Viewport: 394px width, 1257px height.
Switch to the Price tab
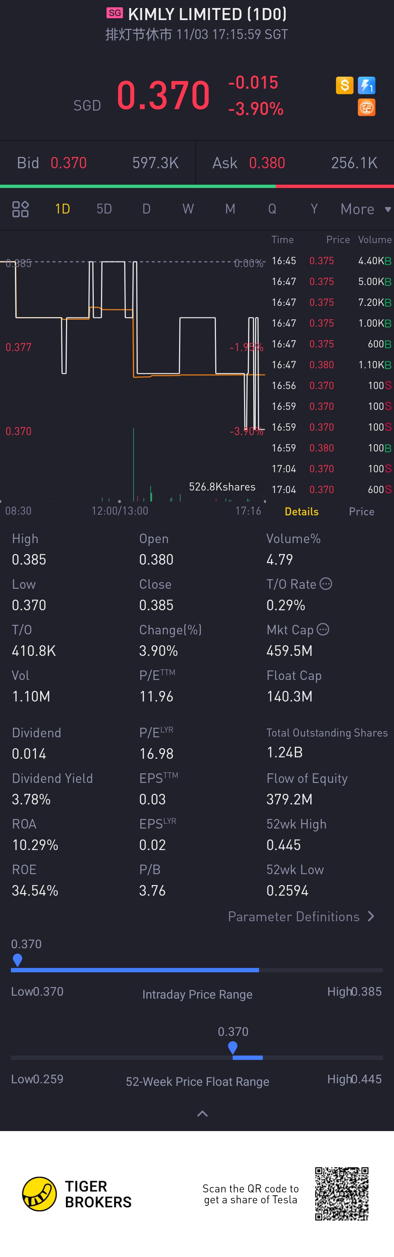361,511
